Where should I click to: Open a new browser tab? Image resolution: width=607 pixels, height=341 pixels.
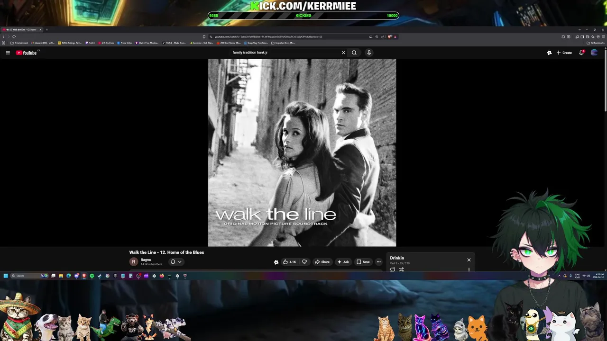(47, 30)
